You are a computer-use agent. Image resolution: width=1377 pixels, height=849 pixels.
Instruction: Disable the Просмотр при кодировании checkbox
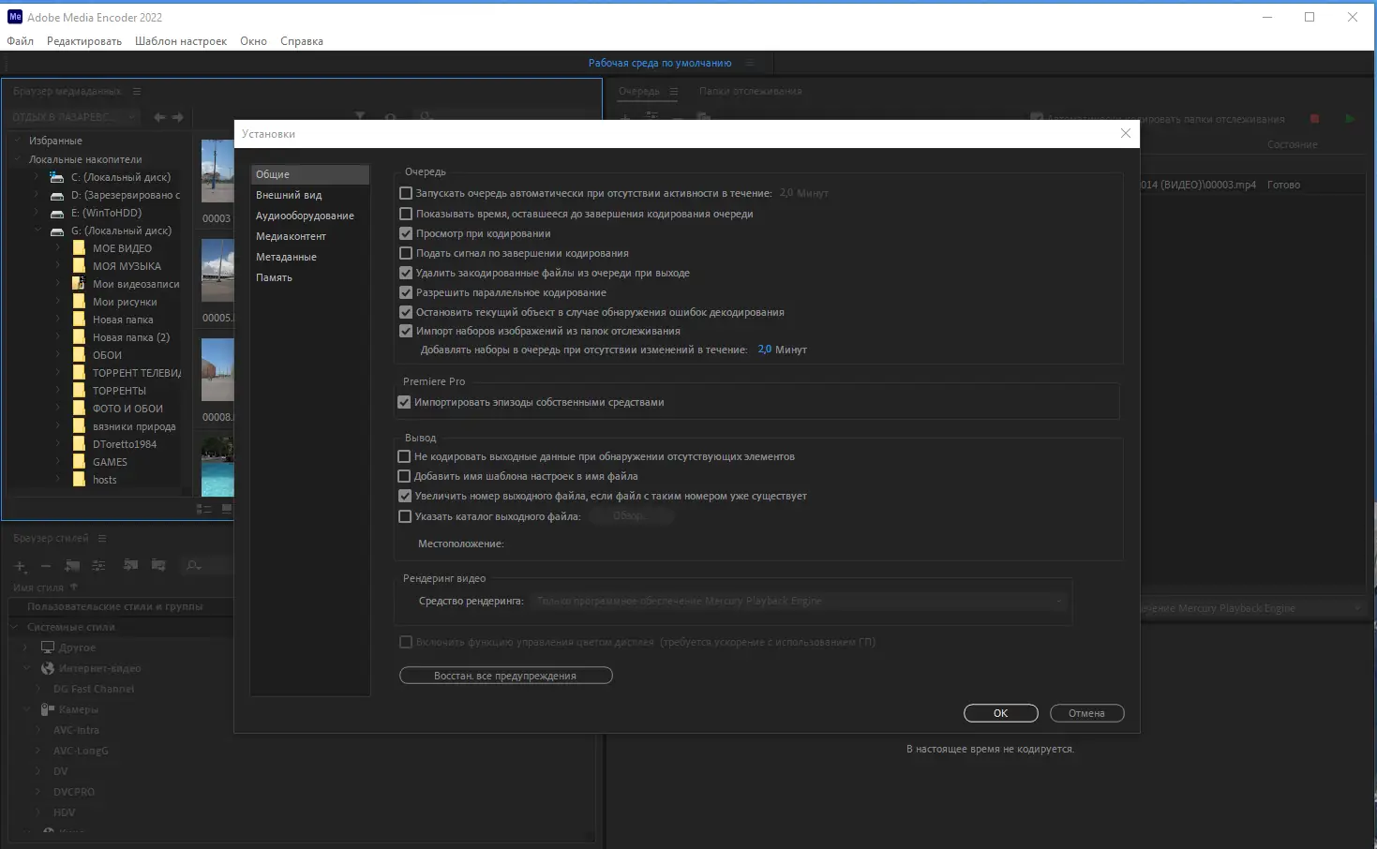[406, 233]
